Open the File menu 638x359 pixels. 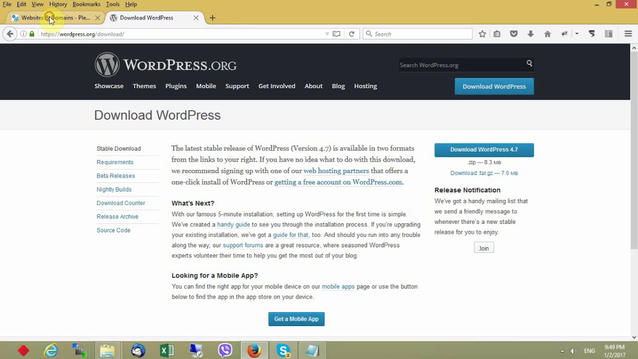7,4
